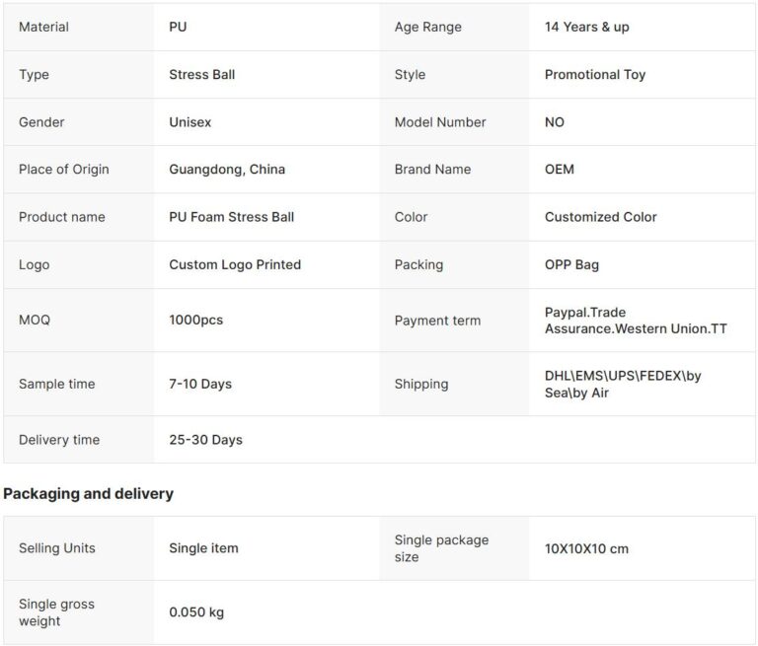
Task: Click the DHL\EMS\UPS shipping methods text
Action: pos(623,384)
